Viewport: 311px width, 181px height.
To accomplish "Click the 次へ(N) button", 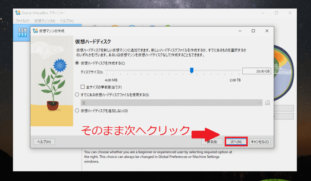I will (x=236, y=142).
